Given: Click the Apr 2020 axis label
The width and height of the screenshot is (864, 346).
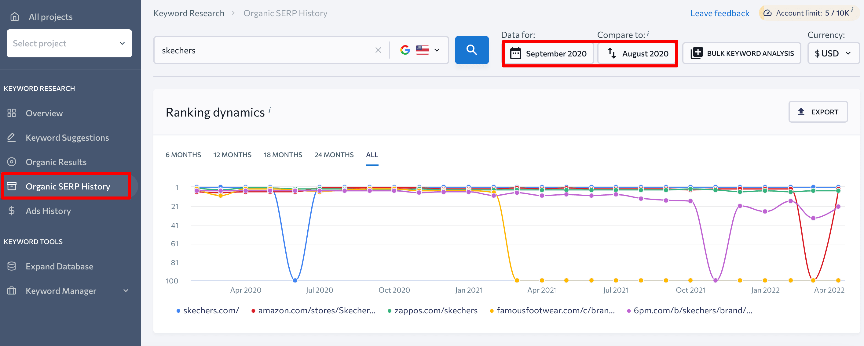Looking at the screenshot, I should coord(246,290).
